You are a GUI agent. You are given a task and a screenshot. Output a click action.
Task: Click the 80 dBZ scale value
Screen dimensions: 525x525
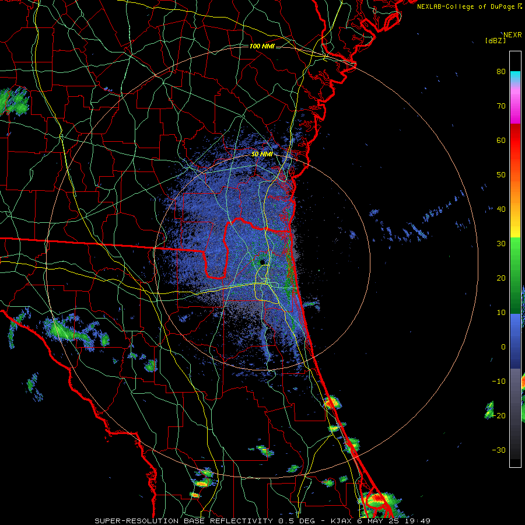[x=501, y=72]
